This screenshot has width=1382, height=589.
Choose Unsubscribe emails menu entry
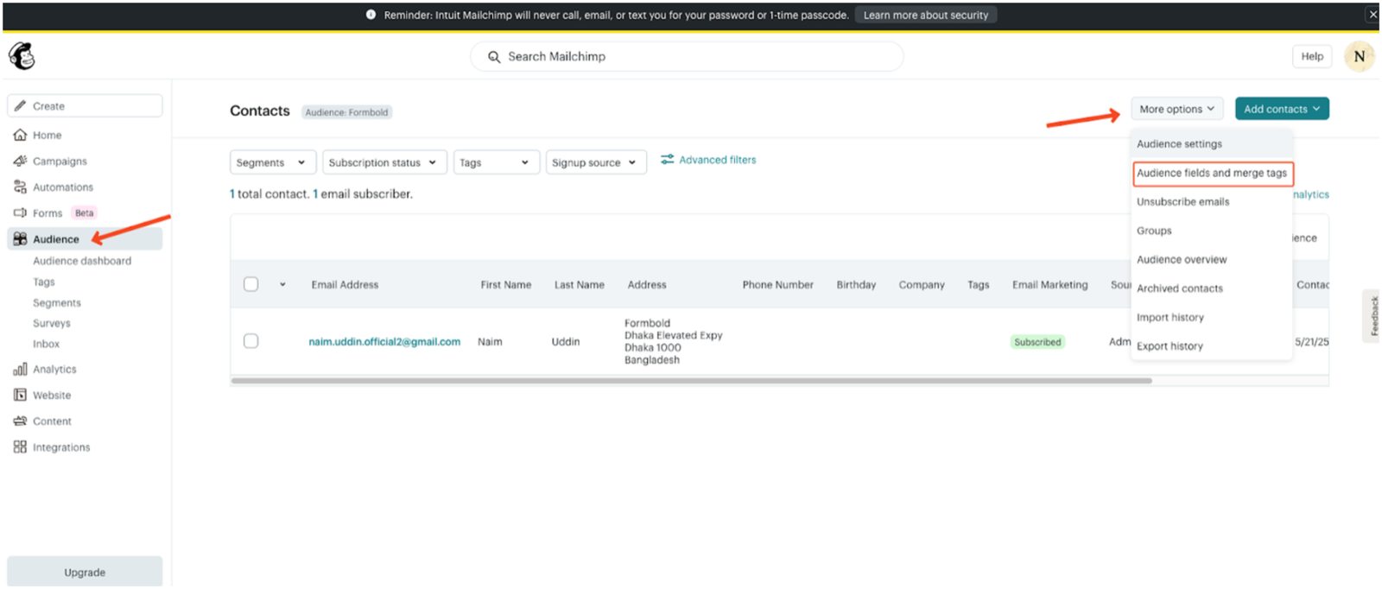coord(1212,202)
